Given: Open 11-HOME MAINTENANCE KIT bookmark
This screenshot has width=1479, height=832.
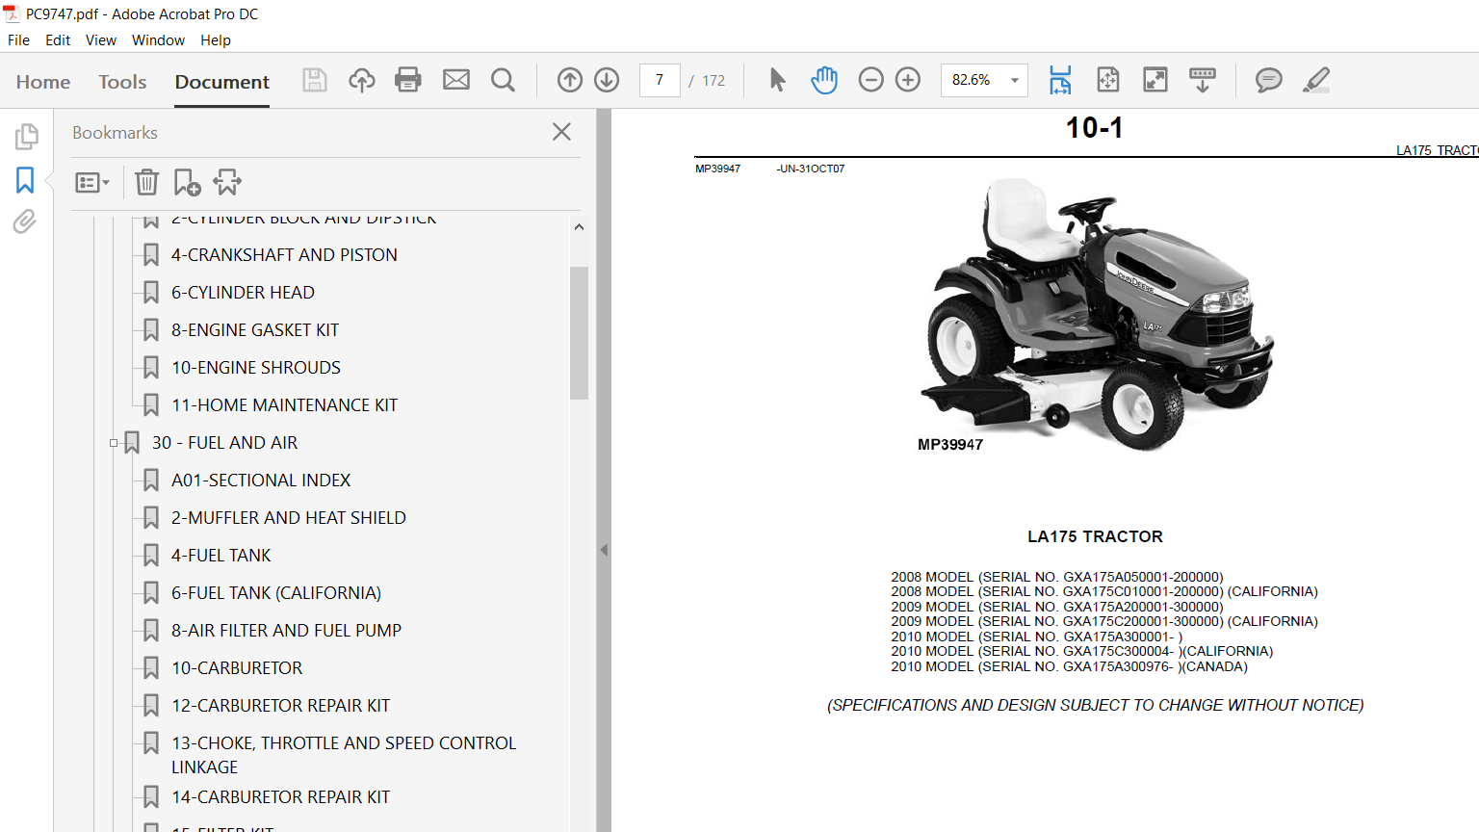Looking at the screenshot, I should coord(284,405).
